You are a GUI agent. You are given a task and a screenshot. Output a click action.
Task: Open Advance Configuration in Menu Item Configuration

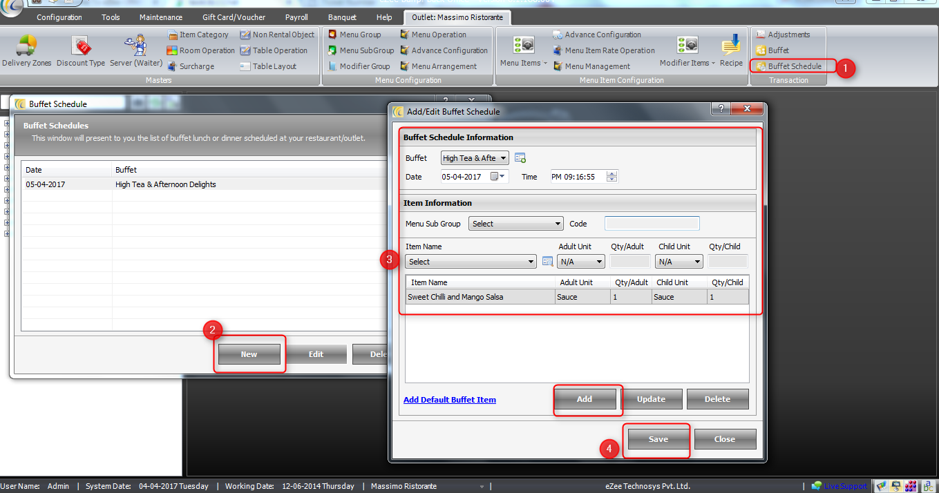pos(597,35)
